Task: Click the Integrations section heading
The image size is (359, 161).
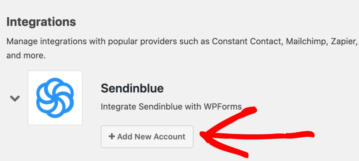Action: pyautogui.click(x=41, y=22)
